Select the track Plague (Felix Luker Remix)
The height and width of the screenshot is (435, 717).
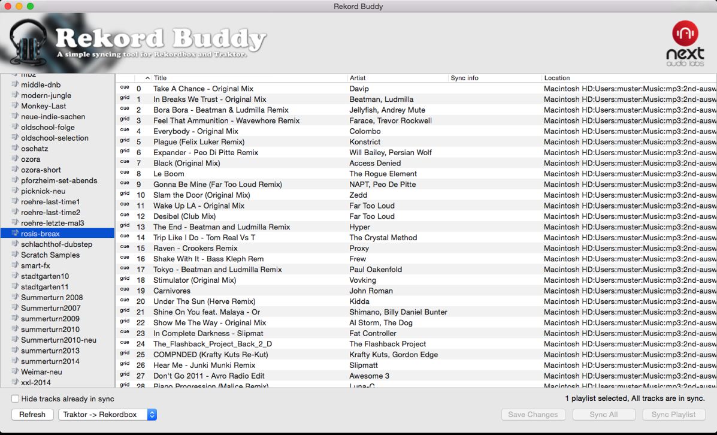(198, 142)
